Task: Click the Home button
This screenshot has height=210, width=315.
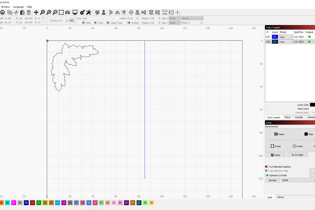Action: [x=275, y=155]
